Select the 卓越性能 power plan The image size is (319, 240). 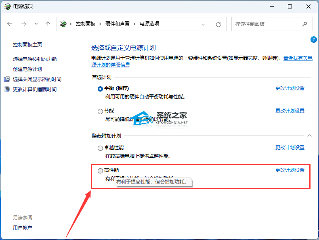[x=100, y=148]
